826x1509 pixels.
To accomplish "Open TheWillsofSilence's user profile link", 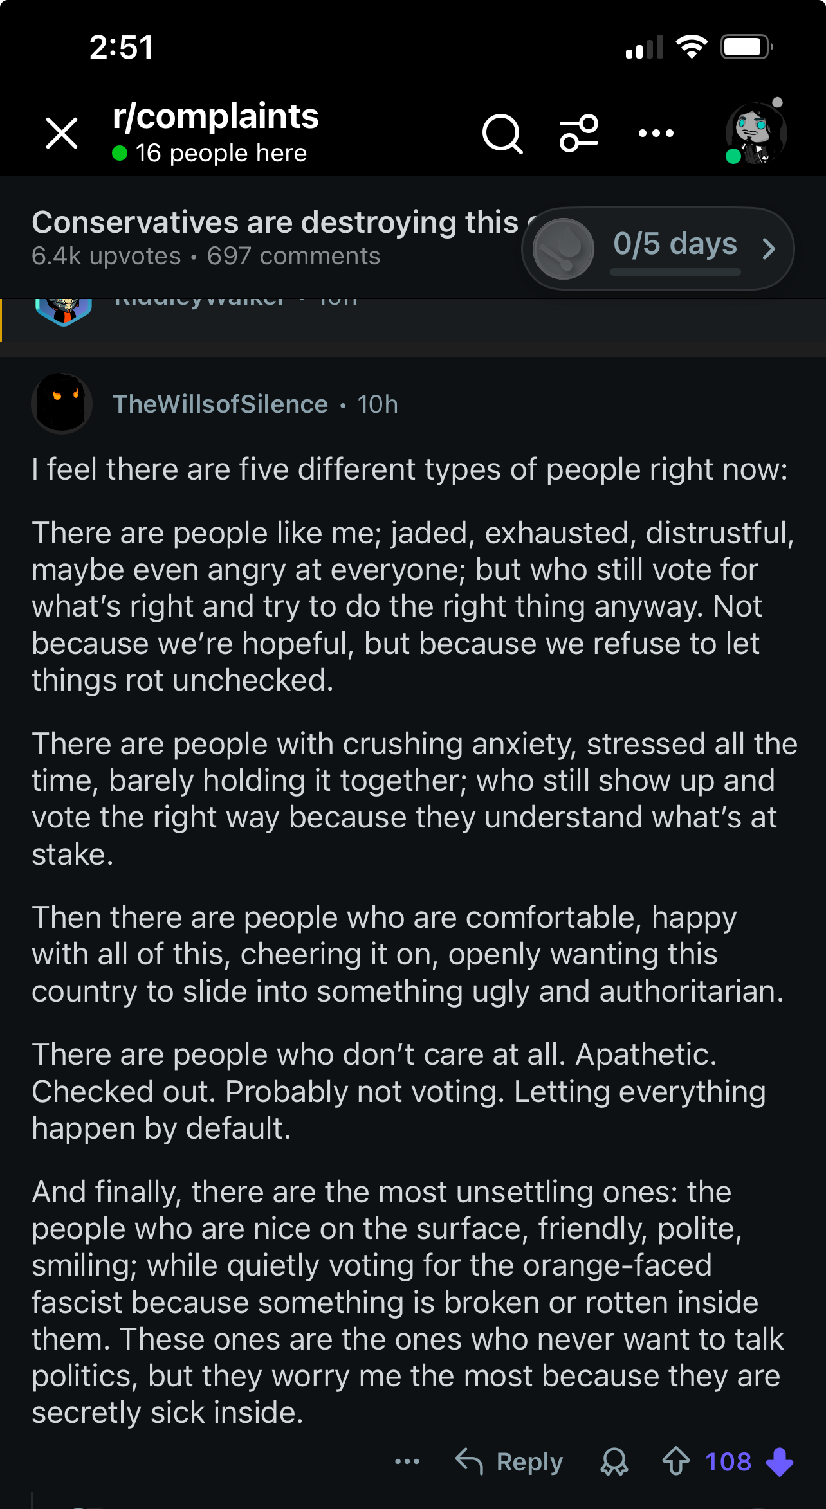I will click(220, 404).
